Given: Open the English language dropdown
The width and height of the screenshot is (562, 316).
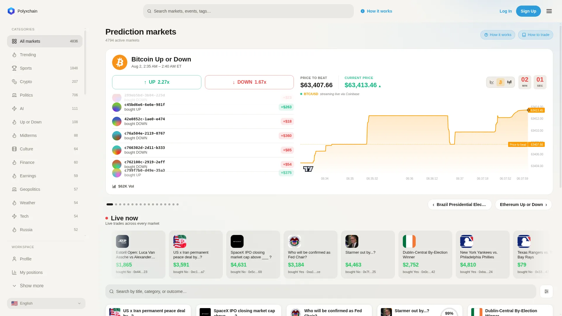Looking at the screenshot, I should 46,303.
